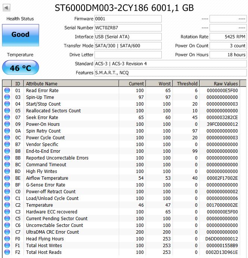Screen dimensions: 248x258
Task: Select the Read Error Rate attribute name
Action: click(42, 91)
